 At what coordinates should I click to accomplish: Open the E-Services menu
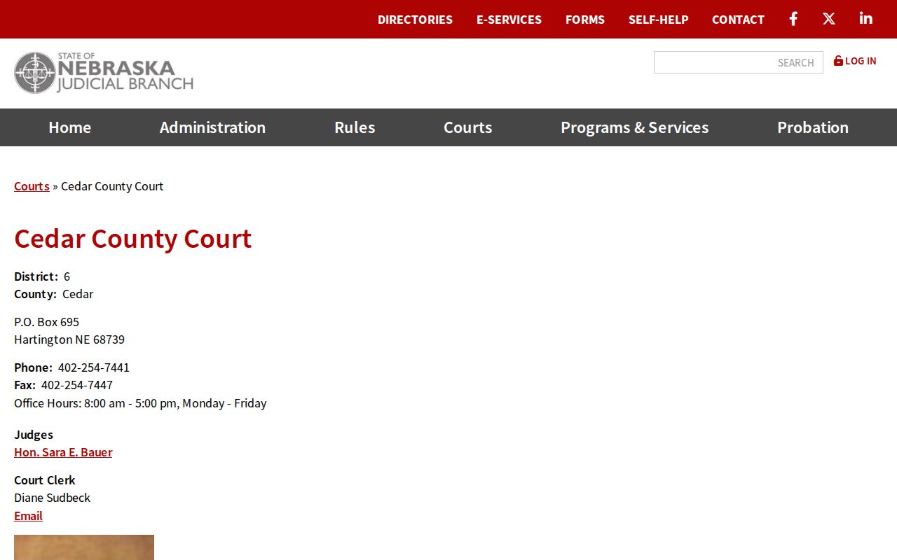pyautogui.click(x=509, y=20)
